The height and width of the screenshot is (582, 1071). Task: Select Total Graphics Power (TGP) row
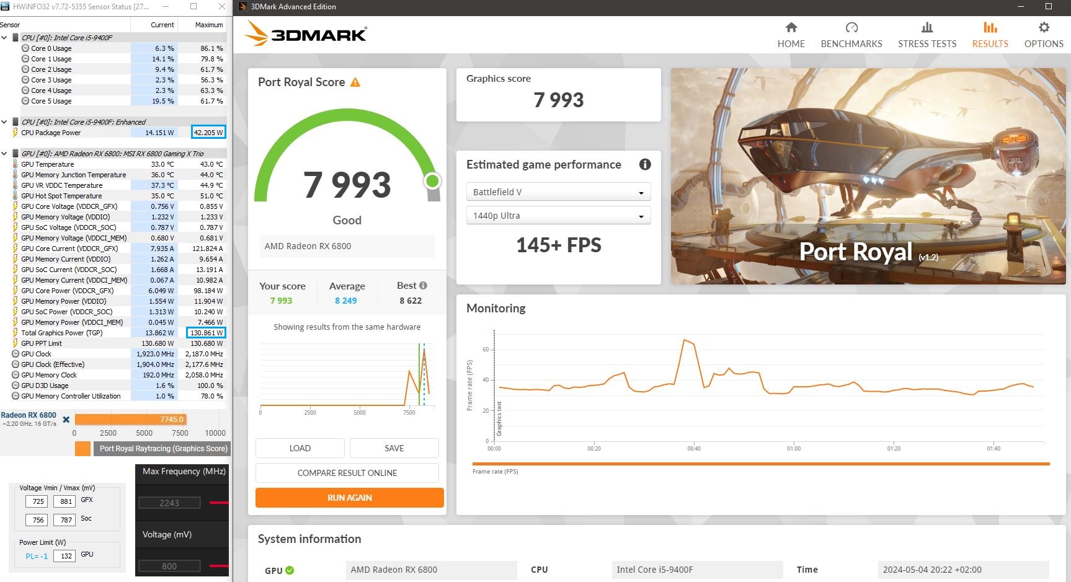click(113, 333)
